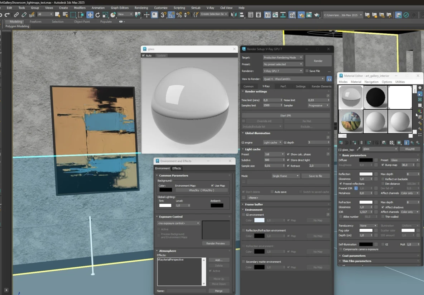Viewport: 424px width, 295px height.
Task: Select the Select and Move tool
Action: point(90,15)
